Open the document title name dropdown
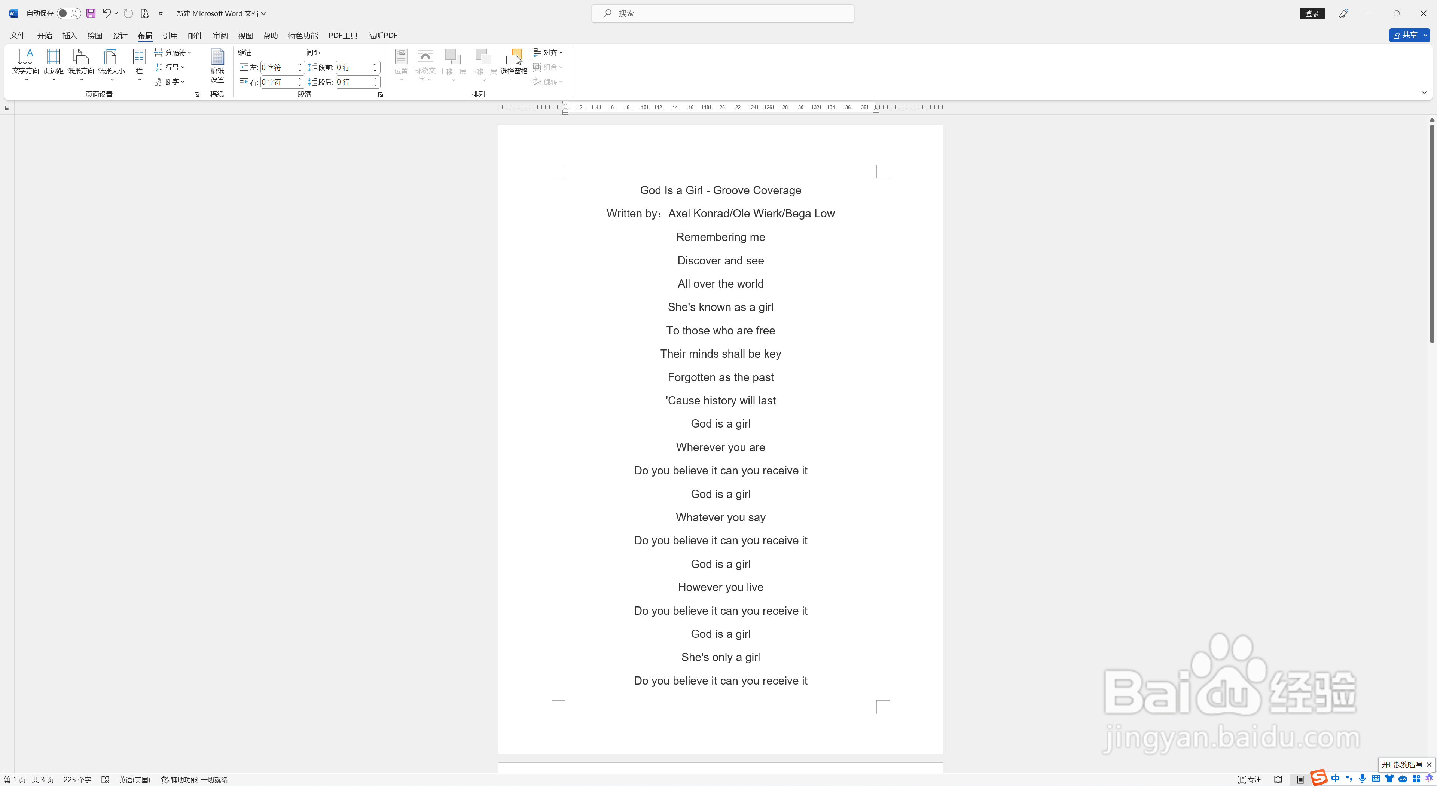The height and width of the screenshot is (786, 1437). tap(222, 13)
